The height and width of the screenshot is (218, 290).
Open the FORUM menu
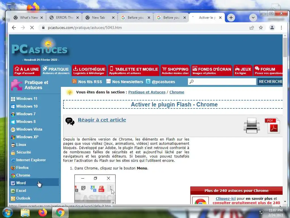pyautogui.click(x=268, y=70)
